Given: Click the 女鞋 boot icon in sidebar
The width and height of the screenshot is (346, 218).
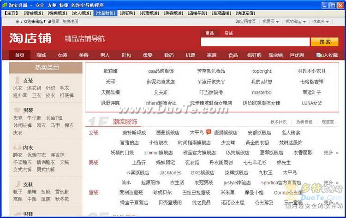Looking at the screenshot, I should 17,184.
